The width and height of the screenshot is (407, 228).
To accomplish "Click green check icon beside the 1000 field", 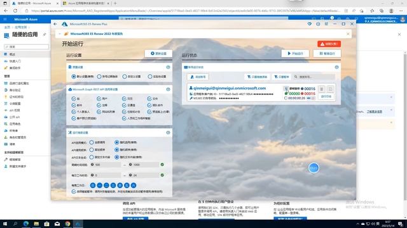I will click(x=162, y=165).
